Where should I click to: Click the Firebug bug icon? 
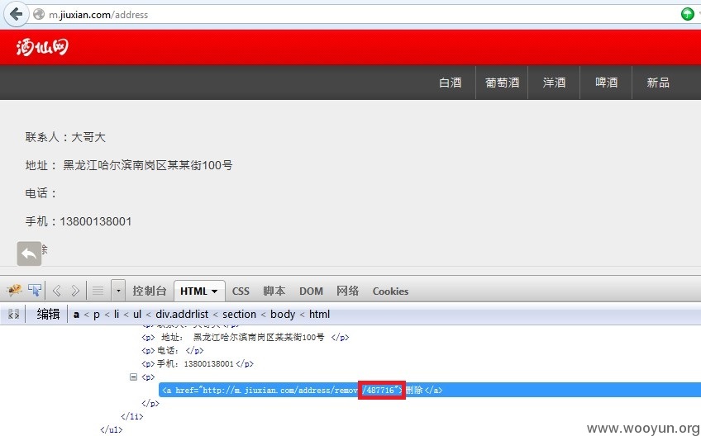(x=14, y=291)
